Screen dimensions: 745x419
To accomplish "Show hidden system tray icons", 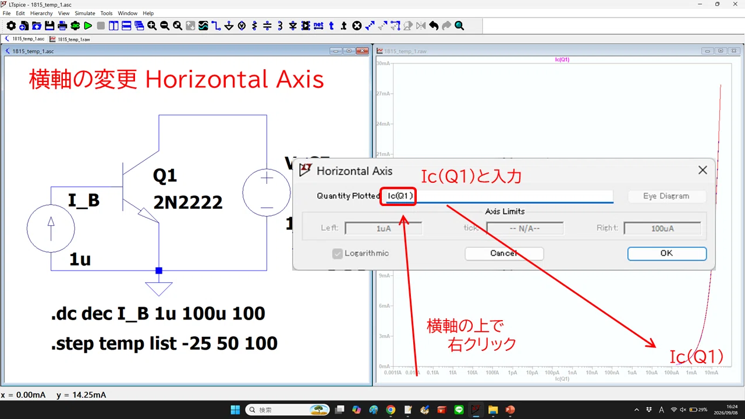I will coord(636,410).
